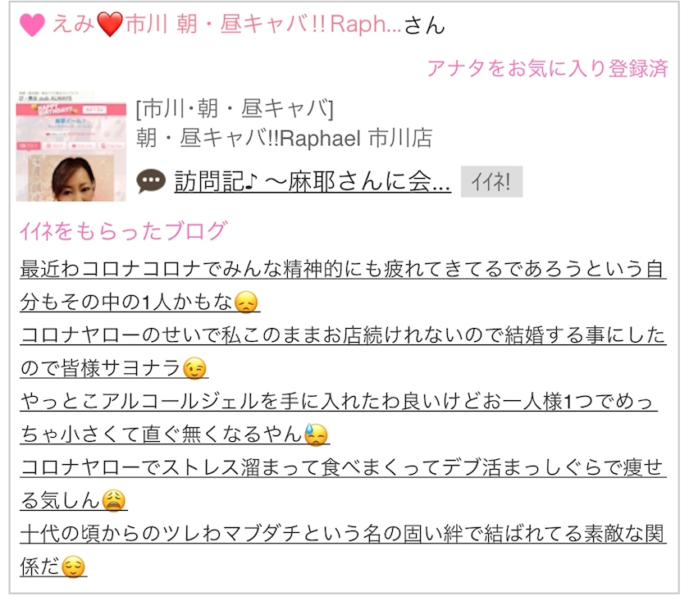Open the 訪問記♪ ～麻耶さんに会... link
The height and width of the screenshot is (601, 689).
point(313,181)
